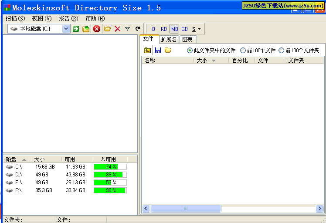326x223 pixels.
Task: Click the 26.13 GB available value
Action: 75,182
